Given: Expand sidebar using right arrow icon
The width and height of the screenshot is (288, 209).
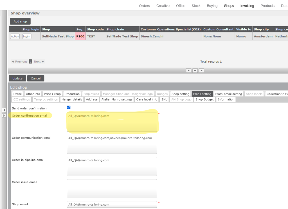Looking at the screenshot, I should tap(4, 115).
